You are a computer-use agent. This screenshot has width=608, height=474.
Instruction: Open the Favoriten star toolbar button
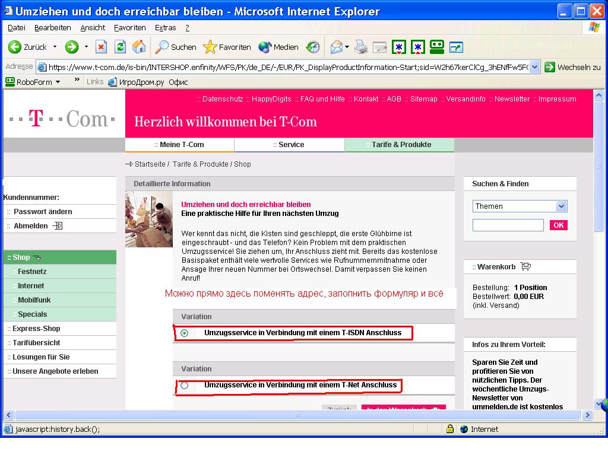[x=227, y=47]
